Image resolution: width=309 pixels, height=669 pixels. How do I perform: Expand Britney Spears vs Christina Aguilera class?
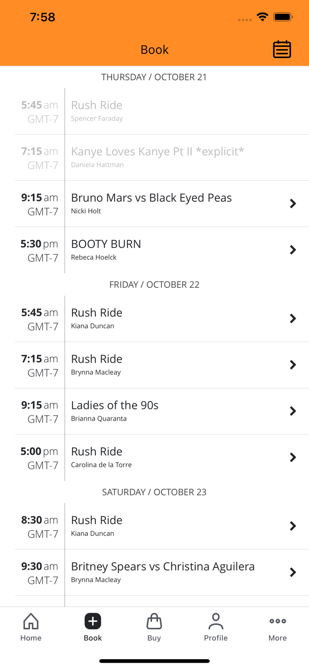click(x=293, y=572)
